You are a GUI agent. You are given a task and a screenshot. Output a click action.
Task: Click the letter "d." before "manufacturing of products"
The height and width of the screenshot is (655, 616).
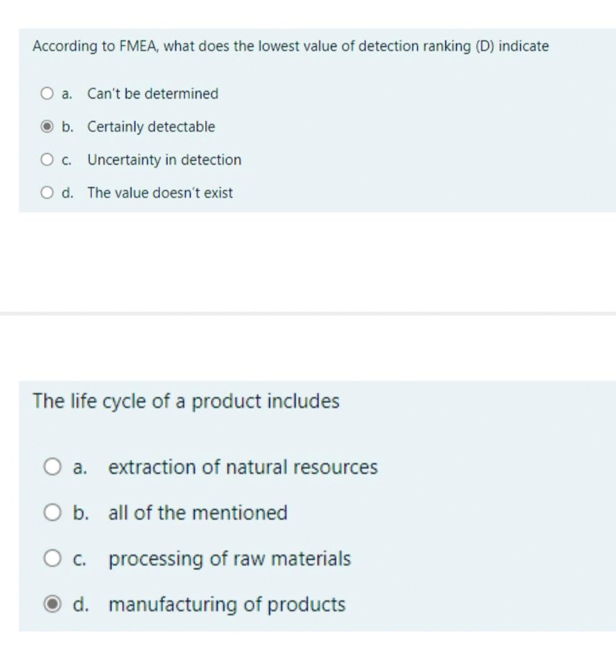coord(81,605)
